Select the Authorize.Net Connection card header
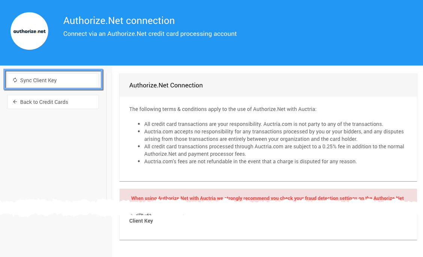Image resolution: width=423 pixels, height=257 pixels. (x=166, y=85)
